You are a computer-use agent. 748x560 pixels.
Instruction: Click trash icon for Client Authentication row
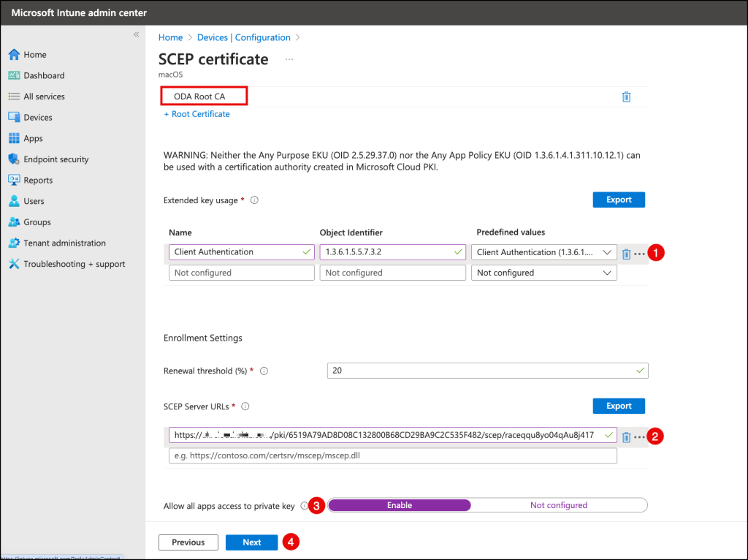626,254
